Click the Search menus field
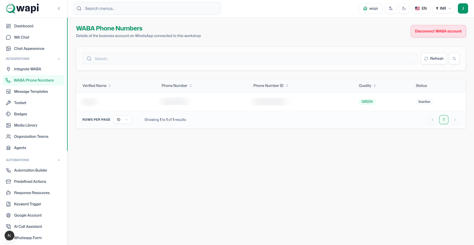Image resolution: width=474 pixels, height=245 pixels. pos(147,8)
